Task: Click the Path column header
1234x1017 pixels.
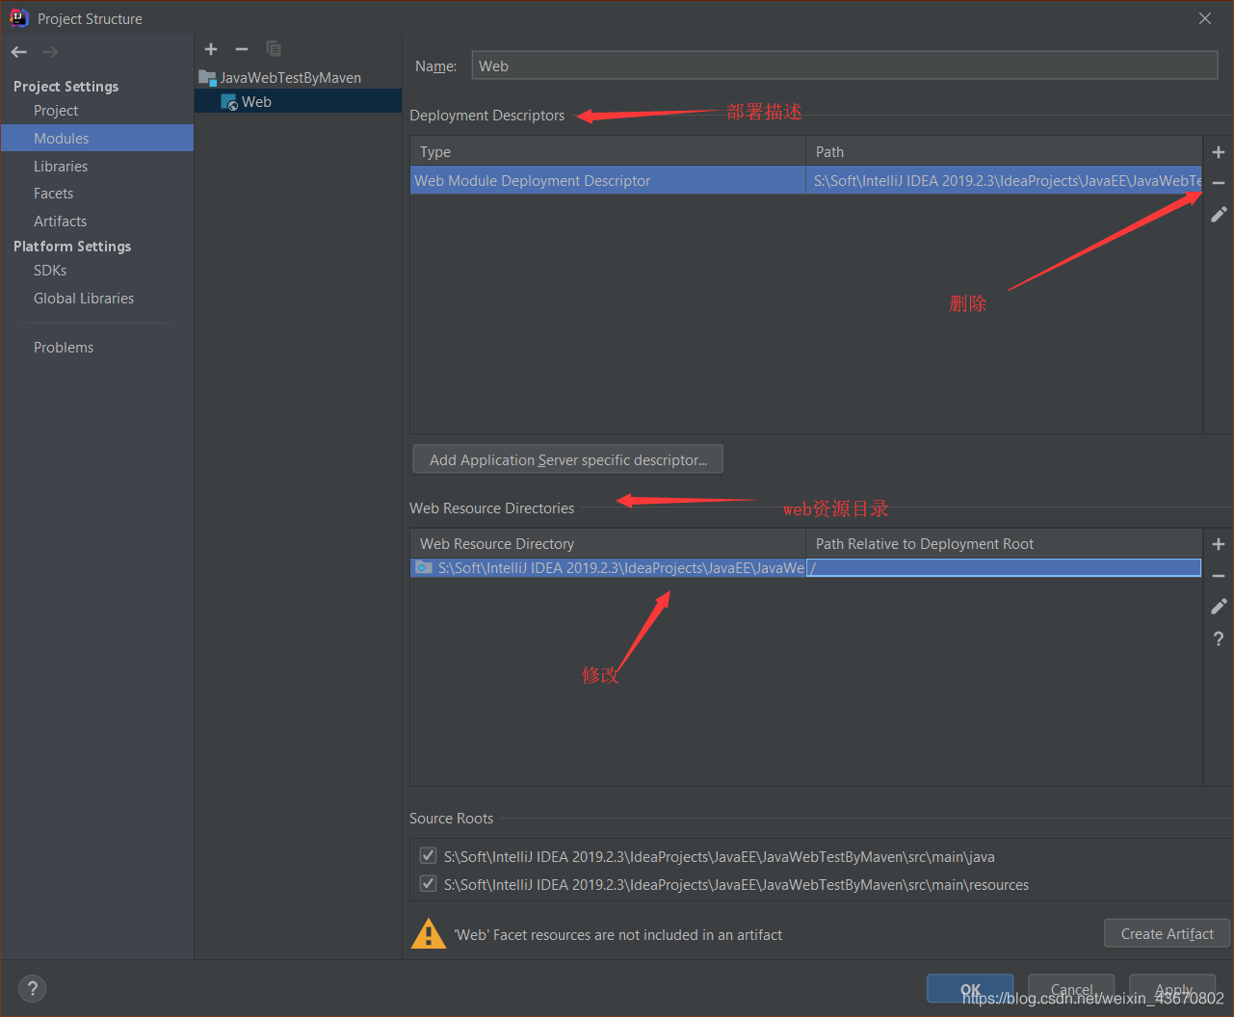Action: (x=1004, y=152)
